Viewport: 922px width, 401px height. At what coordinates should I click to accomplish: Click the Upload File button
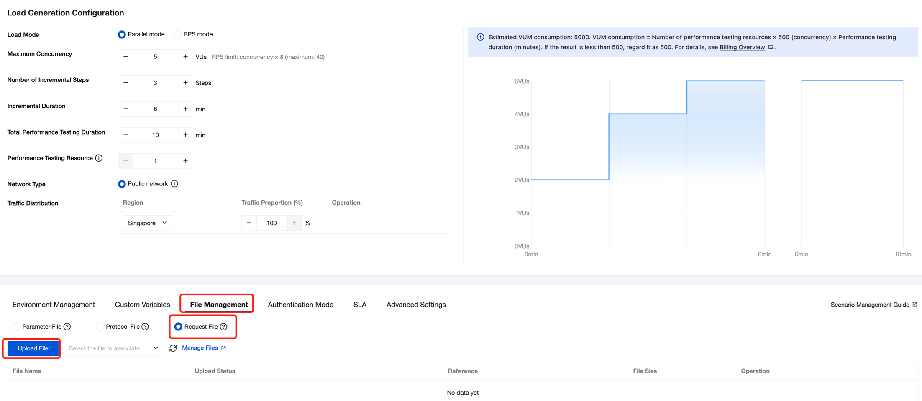click(33, 348)
